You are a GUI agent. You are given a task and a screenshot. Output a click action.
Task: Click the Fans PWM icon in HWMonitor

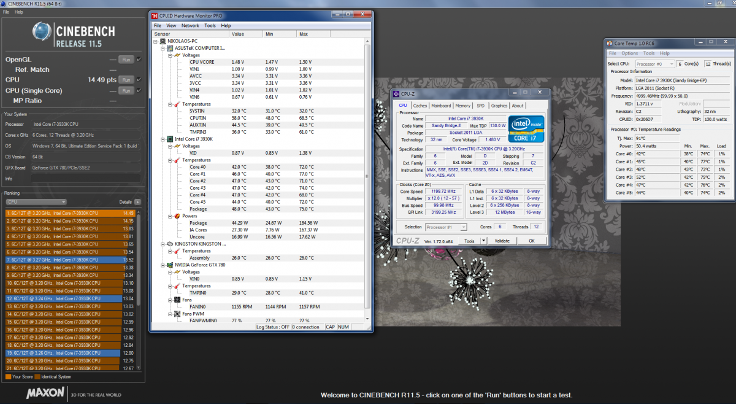pyautogui.click(x=177, y=314)
